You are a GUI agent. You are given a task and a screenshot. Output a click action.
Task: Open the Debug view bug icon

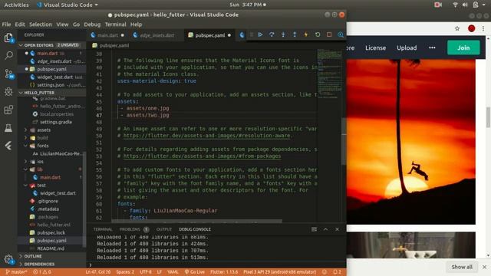8,92
